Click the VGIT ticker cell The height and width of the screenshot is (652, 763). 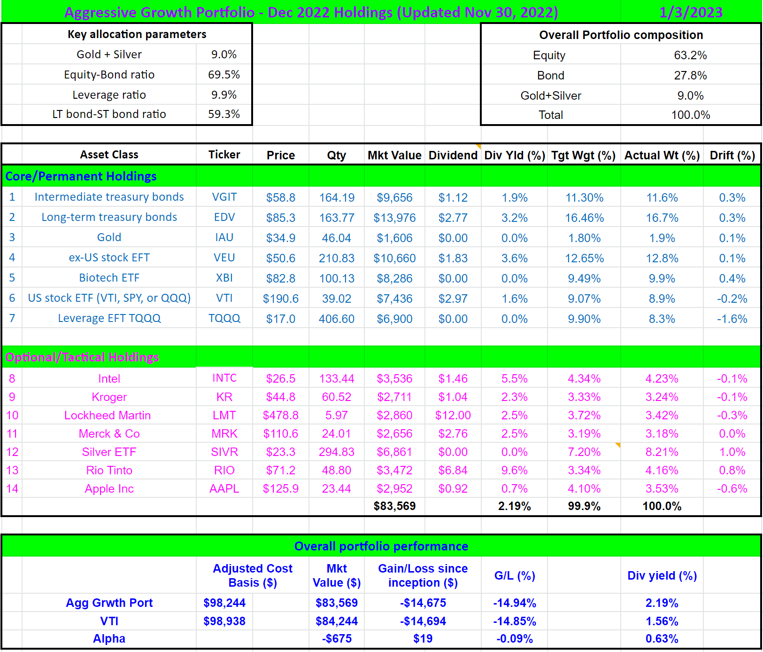pos(224,197)
